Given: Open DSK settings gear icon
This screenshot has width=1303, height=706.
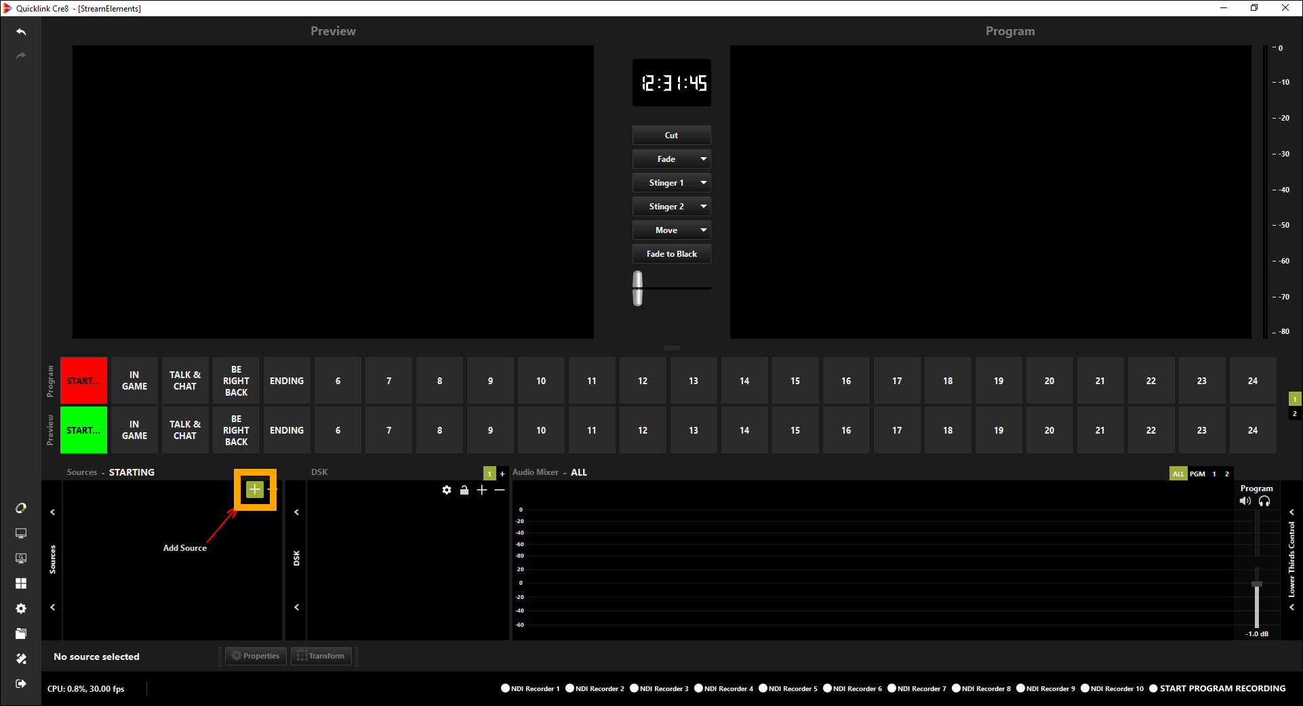Looking at the screenshot, I should (x=447, y=490).
